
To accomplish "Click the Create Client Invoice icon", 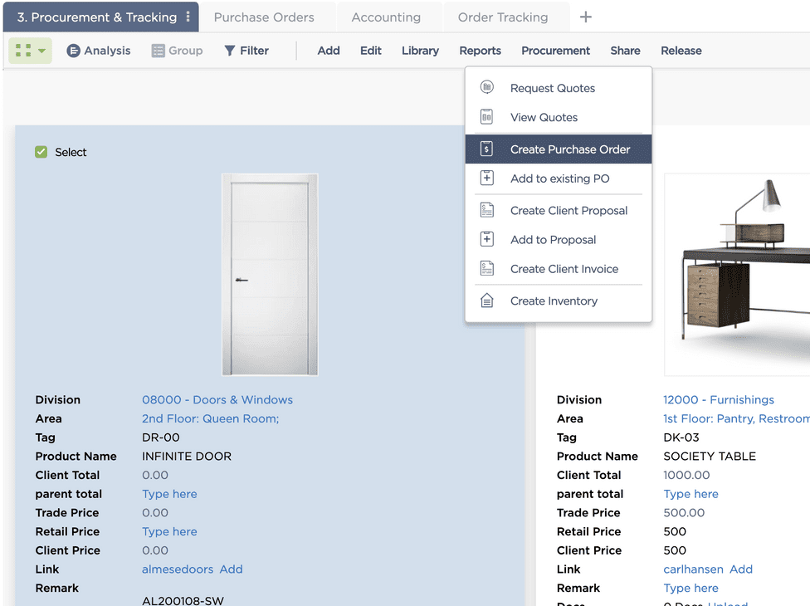I will click(x=487, y=269).
